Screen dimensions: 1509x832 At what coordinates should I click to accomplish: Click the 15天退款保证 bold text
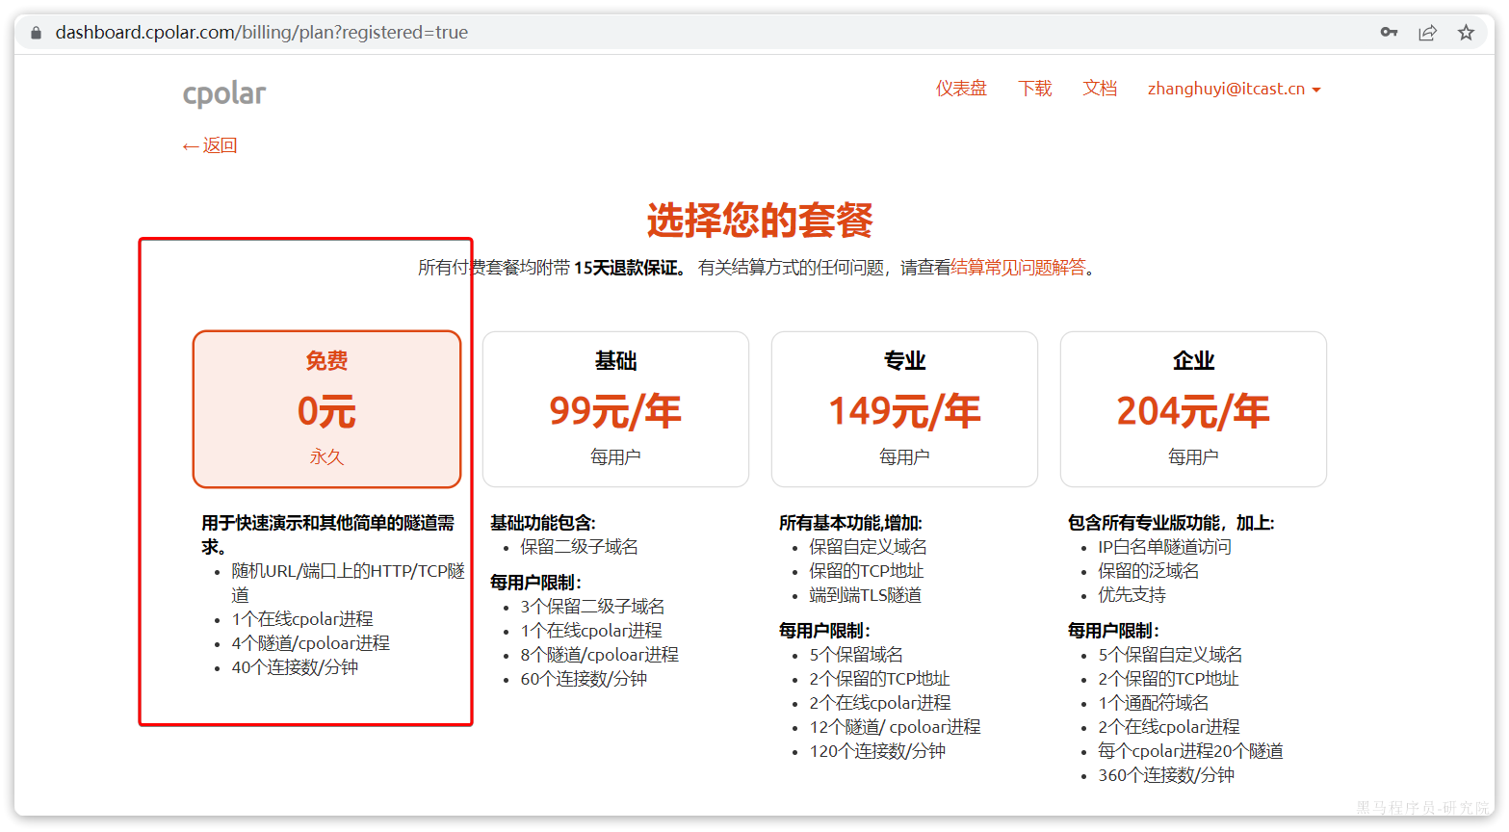tap(629, 268)
